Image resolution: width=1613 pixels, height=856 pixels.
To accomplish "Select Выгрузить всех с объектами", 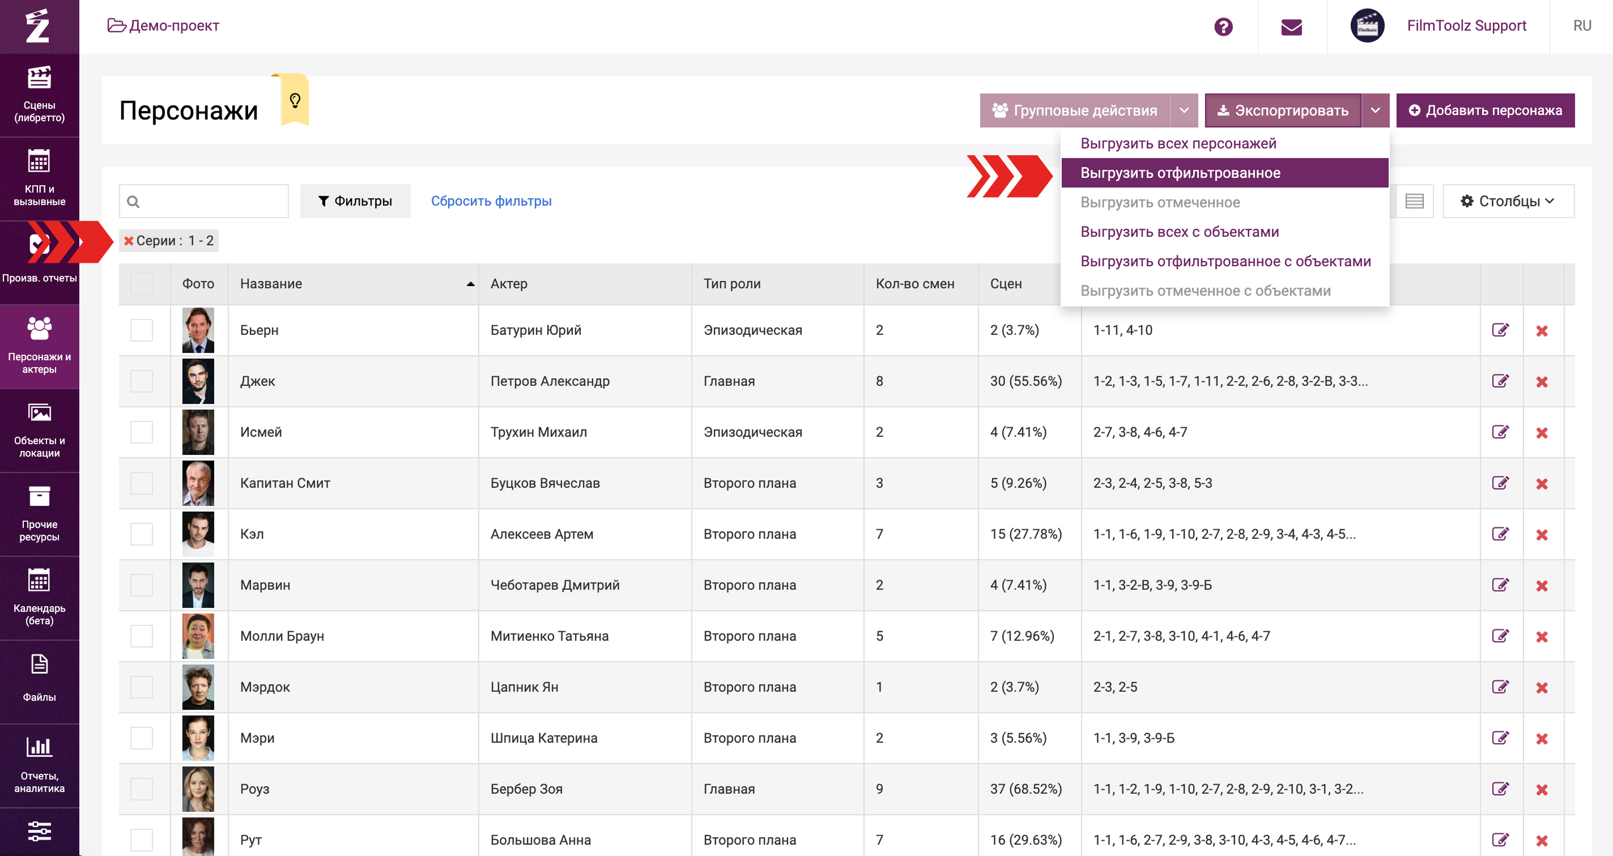I will 1179,232.
